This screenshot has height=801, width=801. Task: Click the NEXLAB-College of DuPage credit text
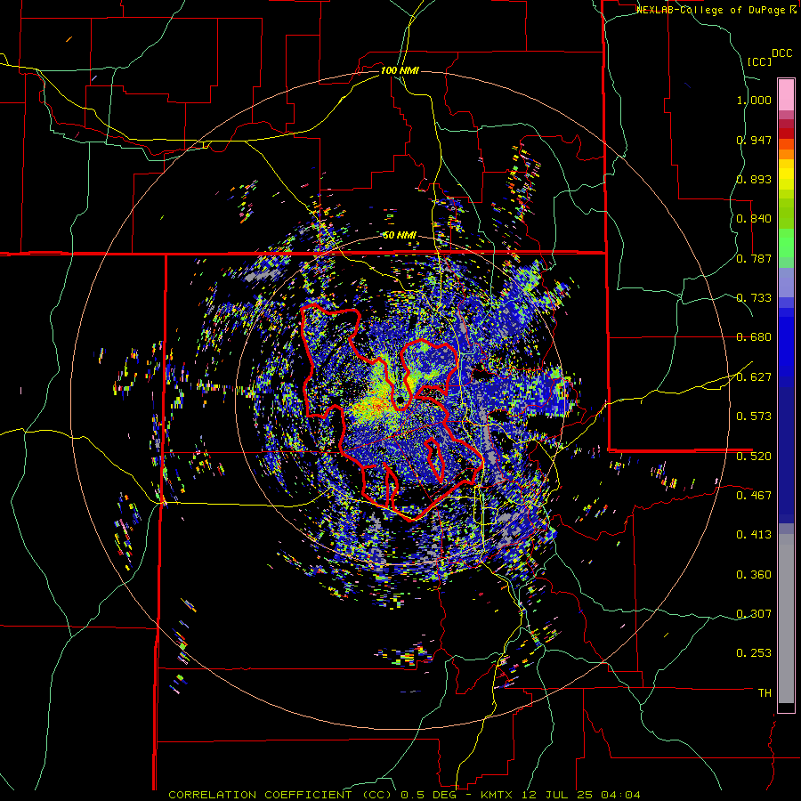coord(712,10)
